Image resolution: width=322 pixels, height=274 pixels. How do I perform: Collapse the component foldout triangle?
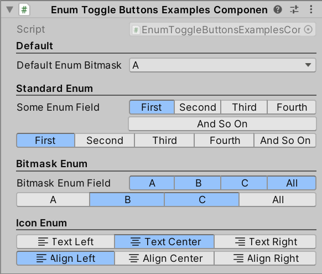pyautogui.click(x=9, y=9)
